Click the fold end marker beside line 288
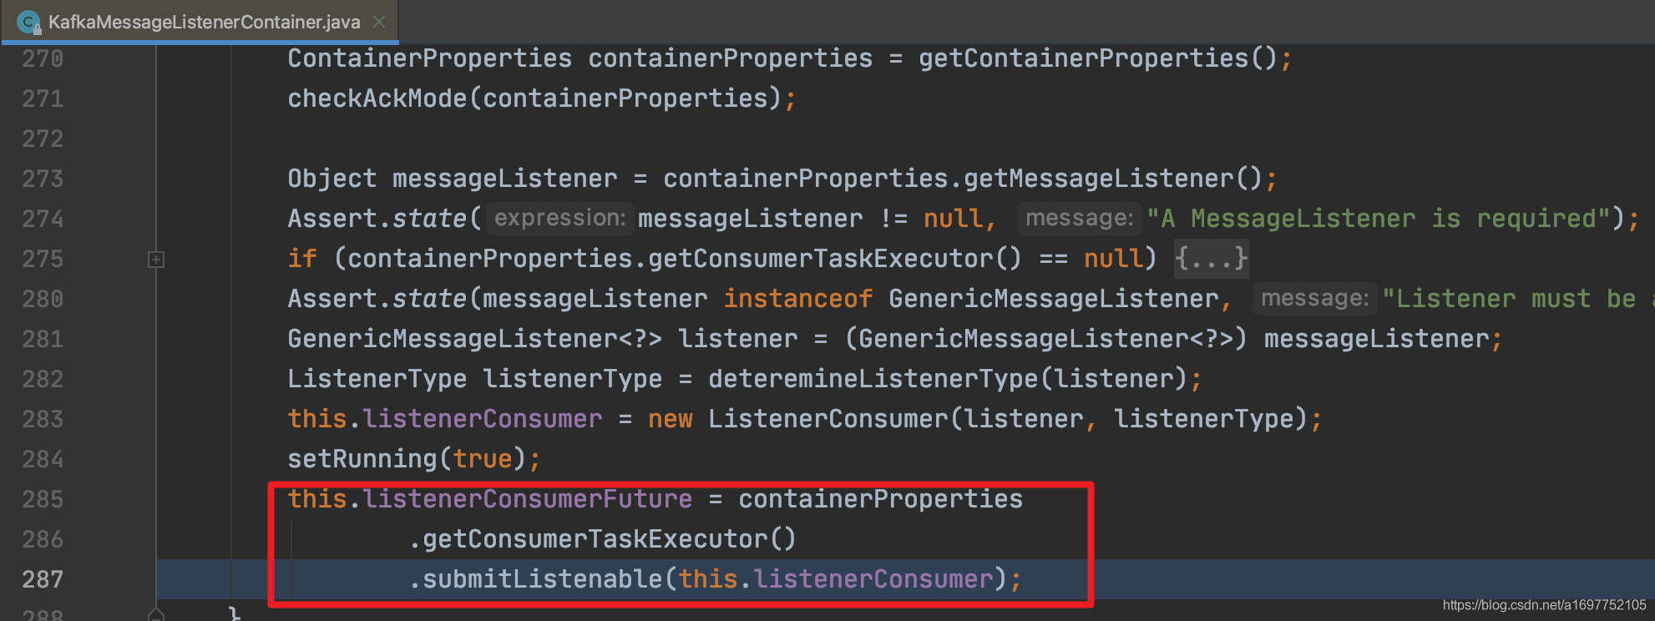 (156, 615)
